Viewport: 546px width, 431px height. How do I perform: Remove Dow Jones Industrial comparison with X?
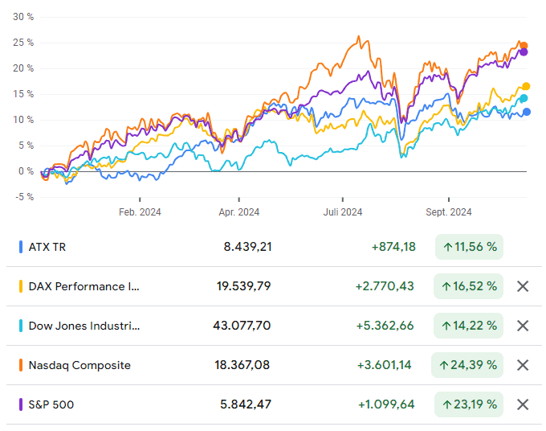(x=523, y=326)
